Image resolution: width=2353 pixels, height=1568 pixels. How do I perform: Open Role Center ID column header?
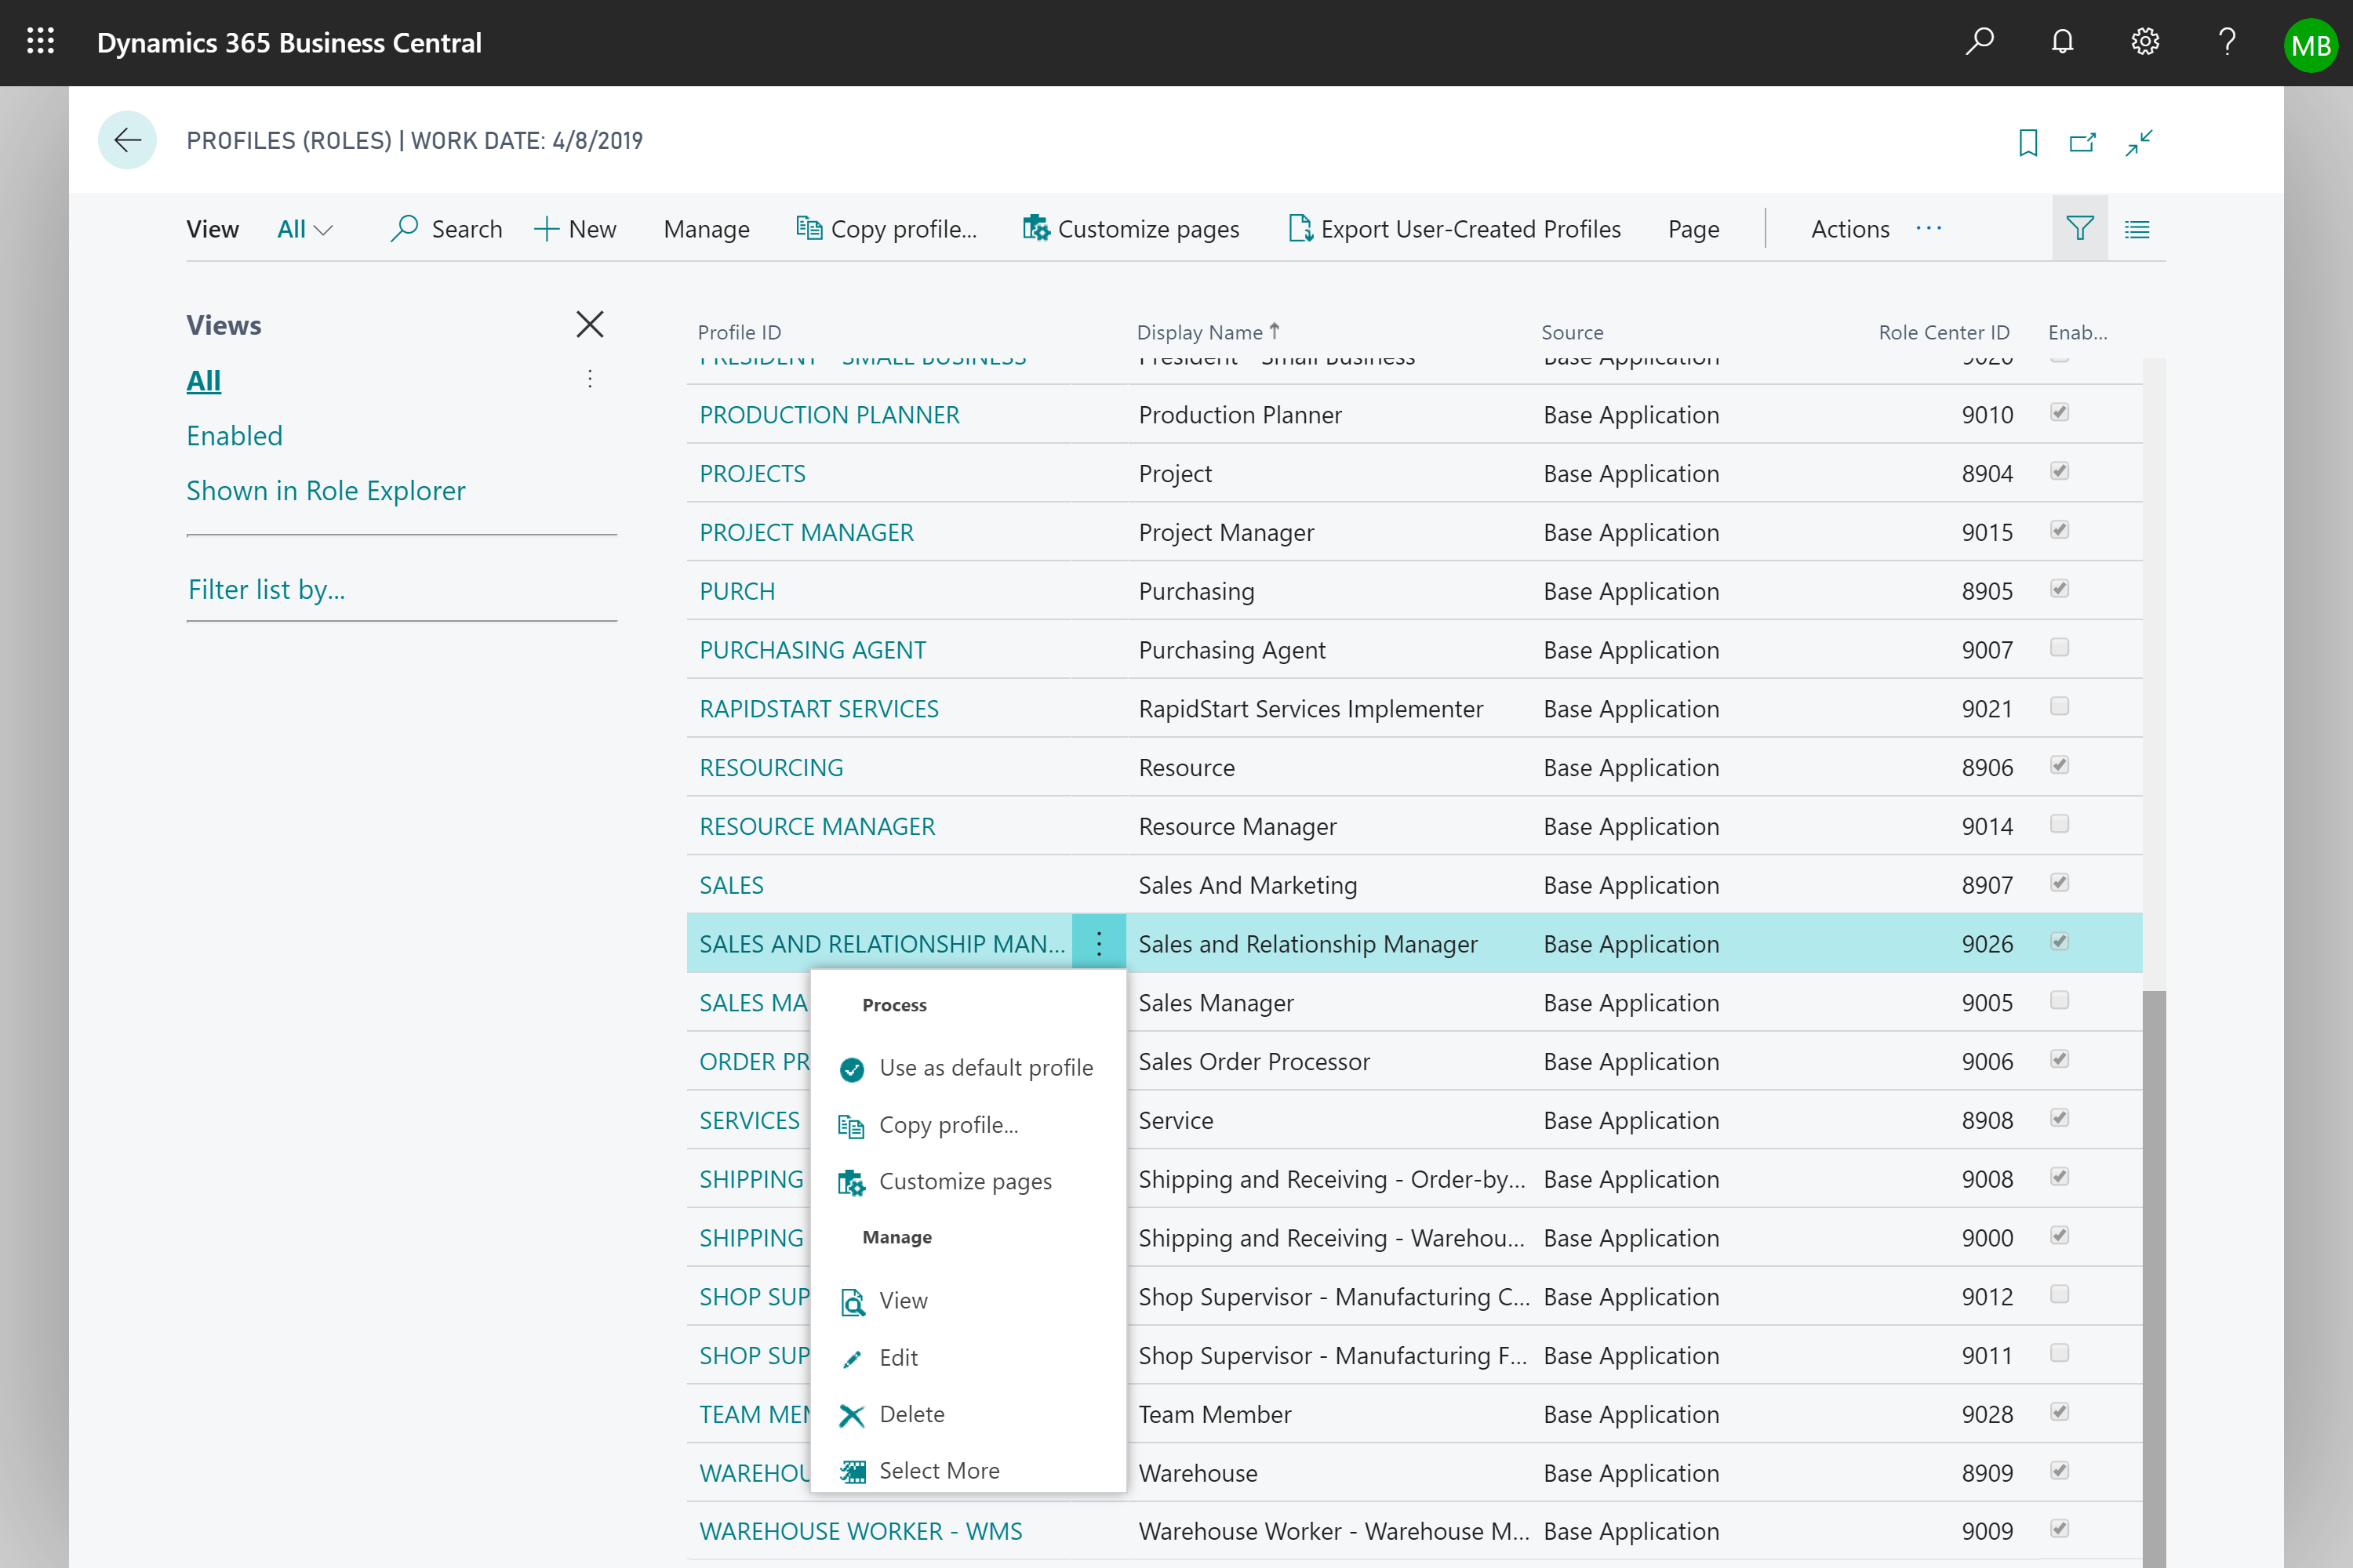pyautogui.click(x=1943, y=332)
